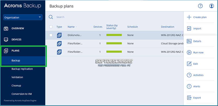Viewport: 218px width, 106px height.
Task: Select the Files/folder plan with Cloud Storage destination
Action: pos(75,43)
